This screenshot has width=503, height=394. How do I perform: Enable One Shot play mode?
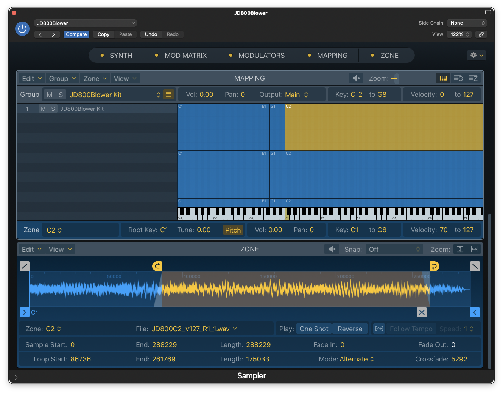pos(314,329)
